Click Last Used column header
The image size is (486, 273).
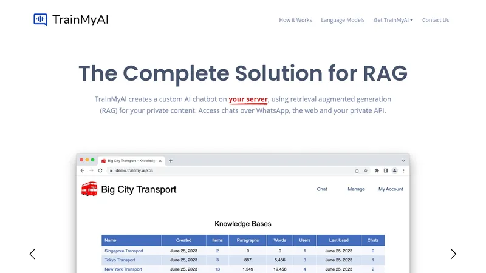pyautogui.click(x=339, y=240)
